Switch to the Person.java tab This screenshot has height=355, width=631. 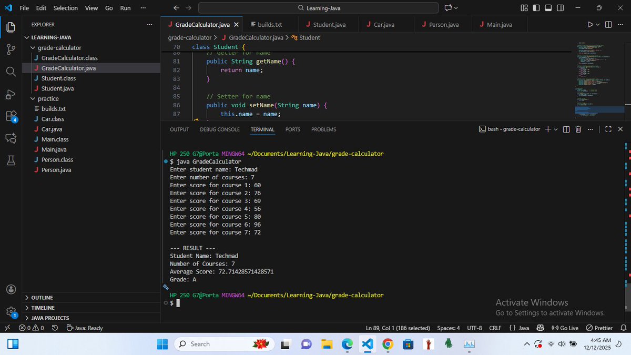(x=444, y=25)
